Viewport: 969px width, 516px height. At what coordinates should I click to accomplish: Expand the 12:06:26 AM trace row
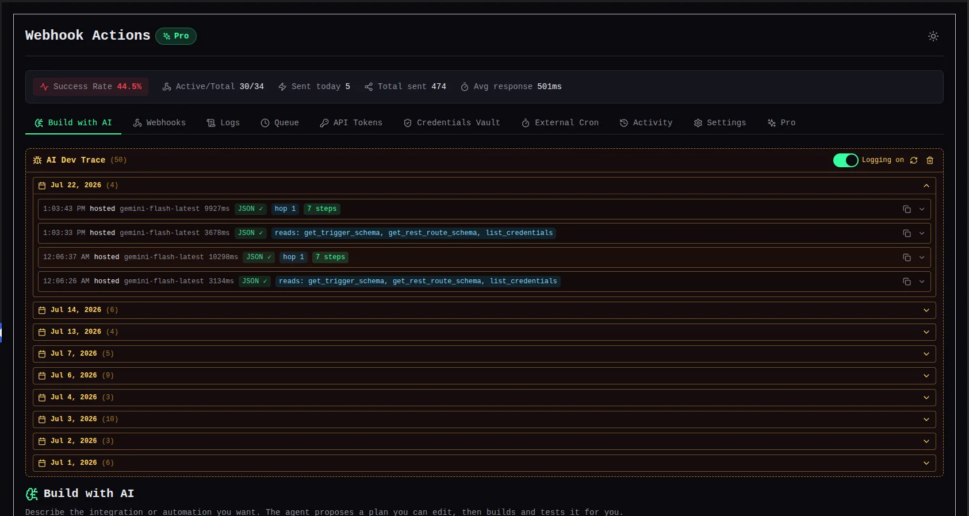(x=922, y=282)
